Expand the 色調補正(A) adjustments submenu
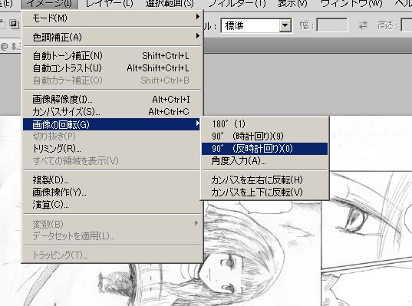The height and width of the screenshot is (306, 412). point(112,37)
